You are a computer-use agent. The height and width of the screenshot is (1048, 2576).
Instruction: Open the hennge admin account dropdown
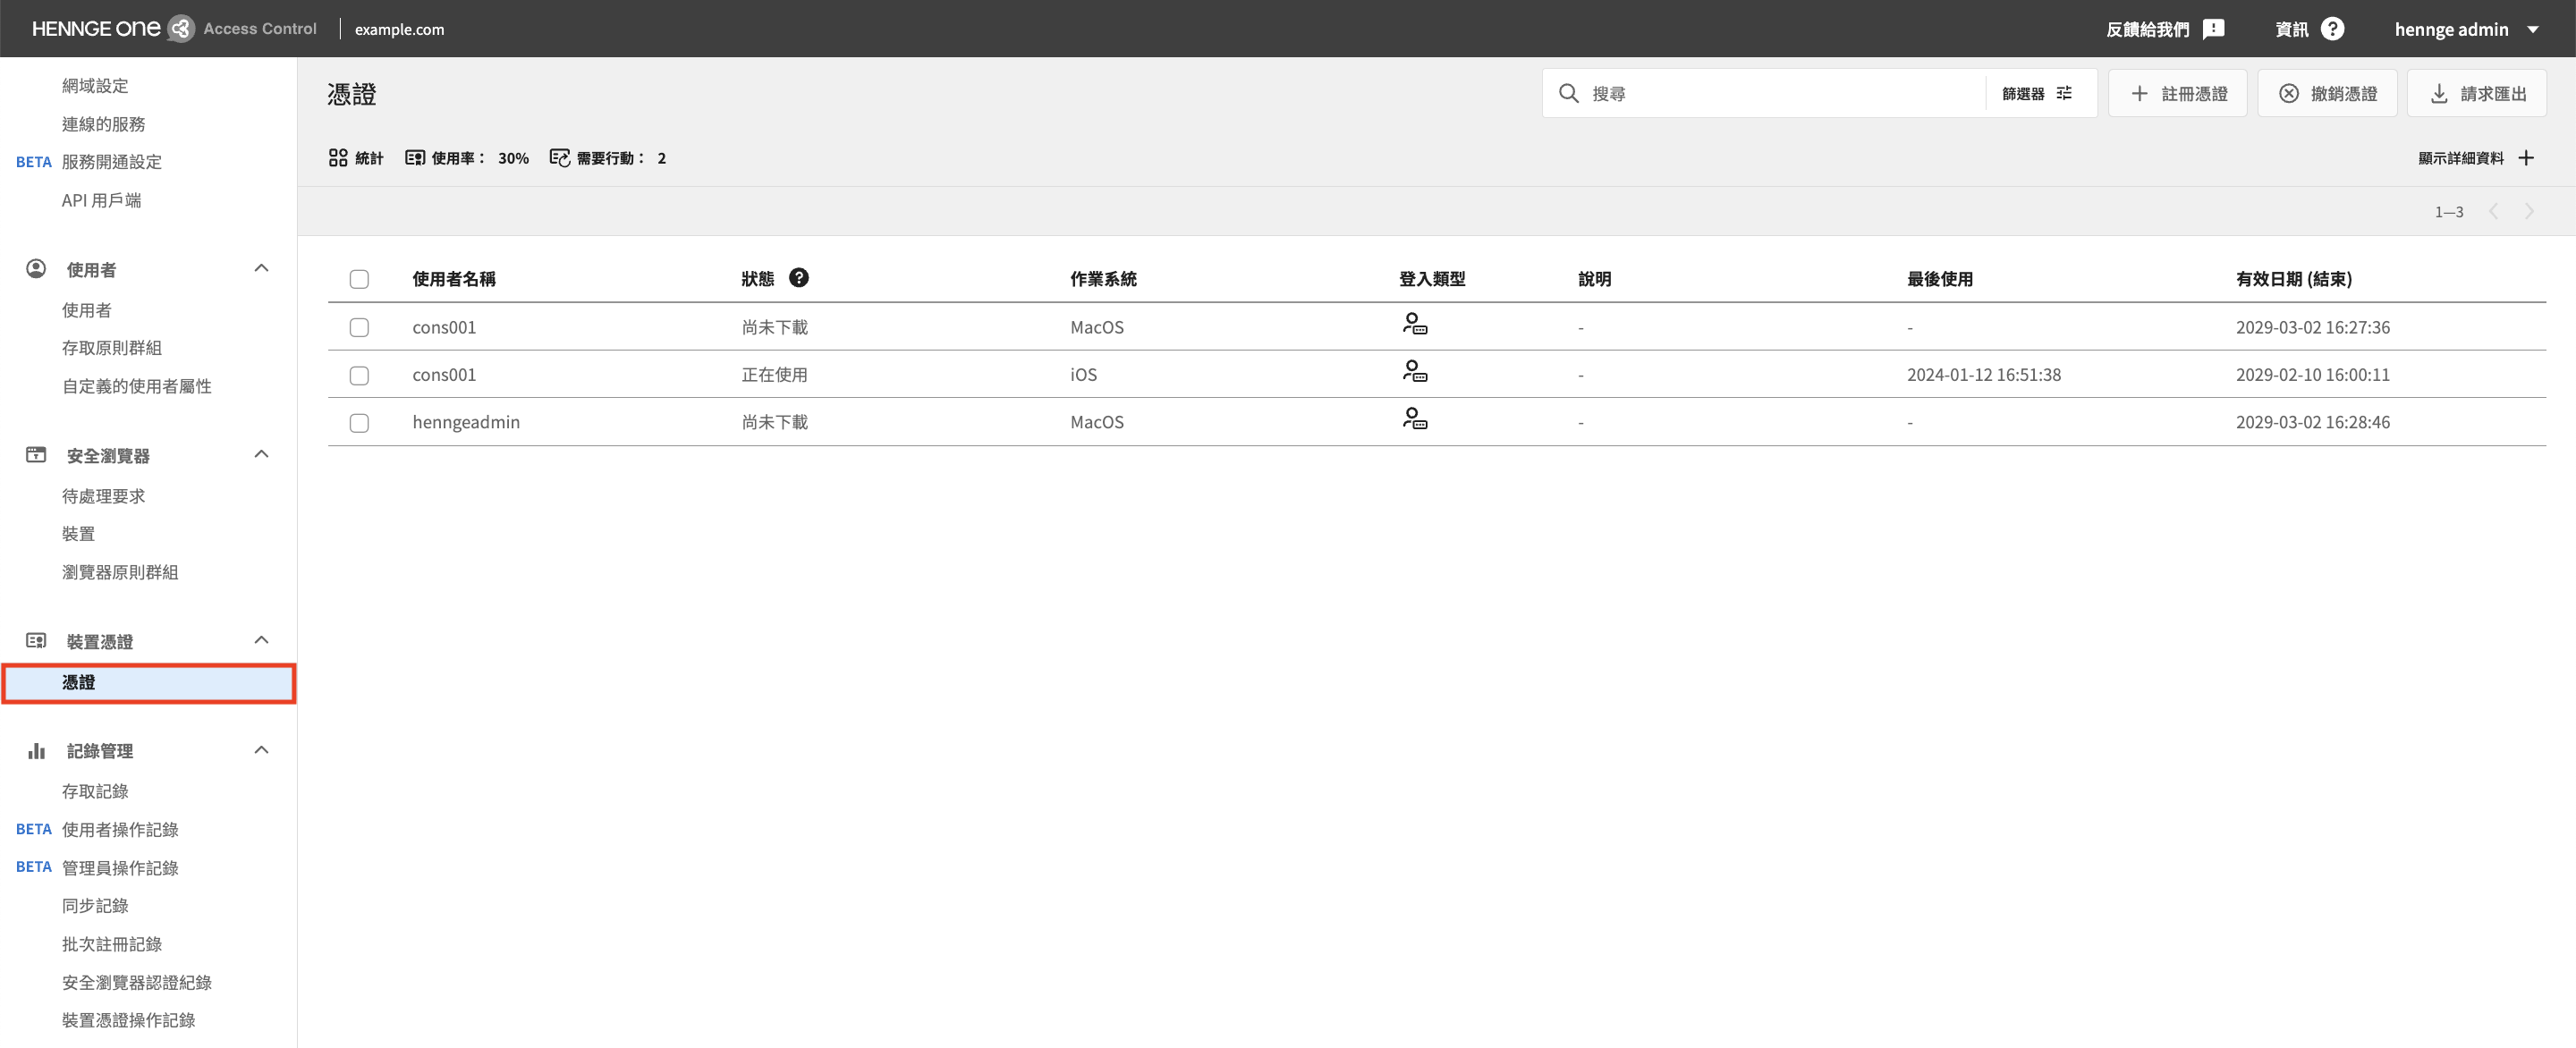point(2467,29)
